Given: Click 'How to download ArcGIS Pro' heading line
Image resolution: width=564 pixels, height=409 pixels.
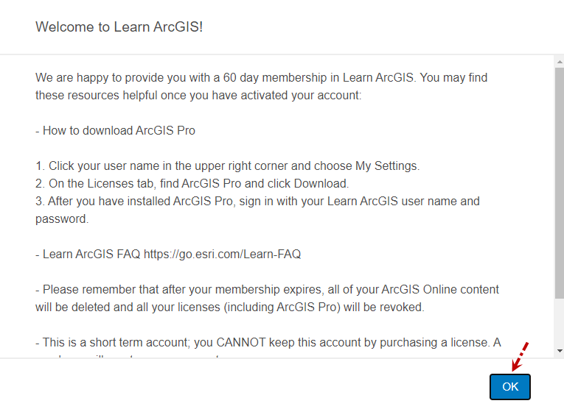Looking at the screenshot, I should point(115,131).
